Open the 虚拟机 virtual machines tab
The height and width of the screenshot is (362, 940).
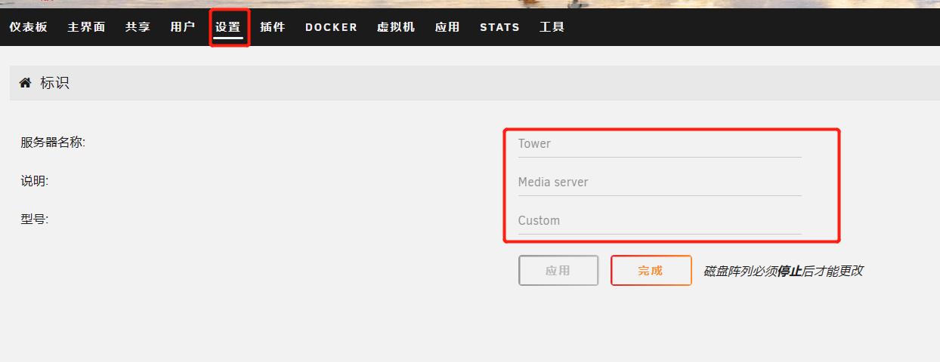click(x=396, y=27)
